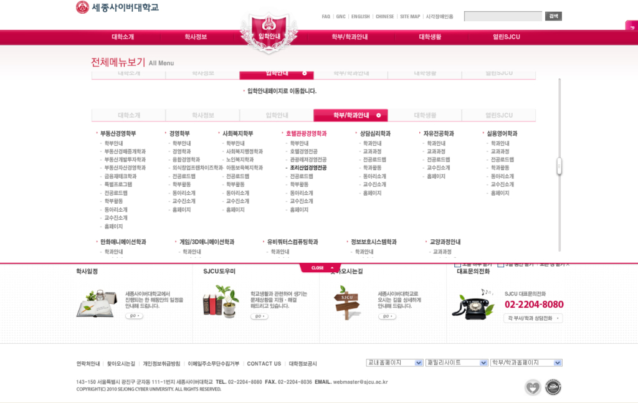The image size is (638, 403).
Task: Click the pink tab at right page edge
Action: (632, 26)
